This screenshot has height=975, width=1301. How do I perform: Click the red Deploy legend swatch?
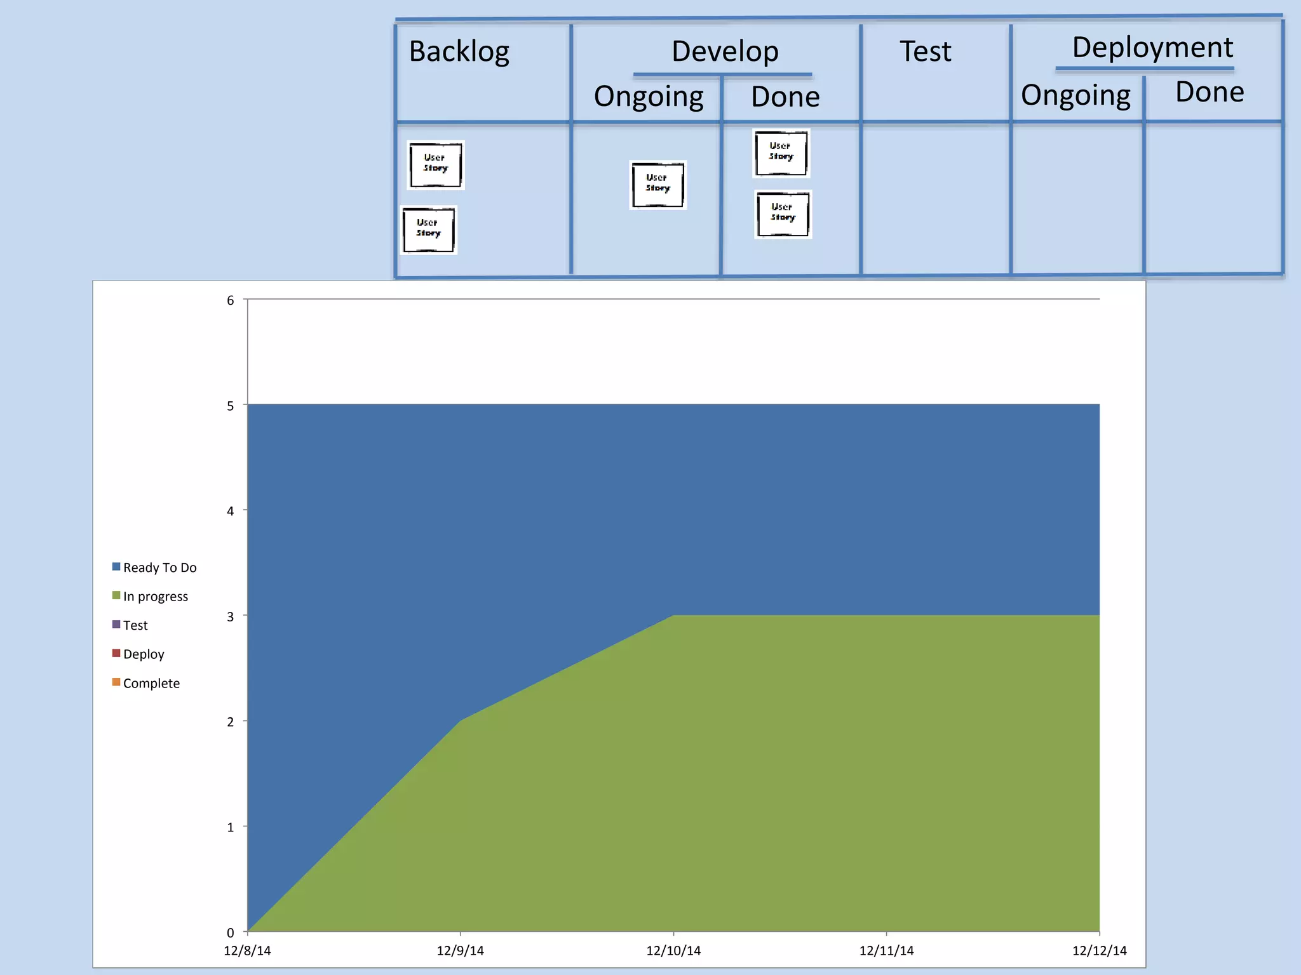click(x=116, y=653)
